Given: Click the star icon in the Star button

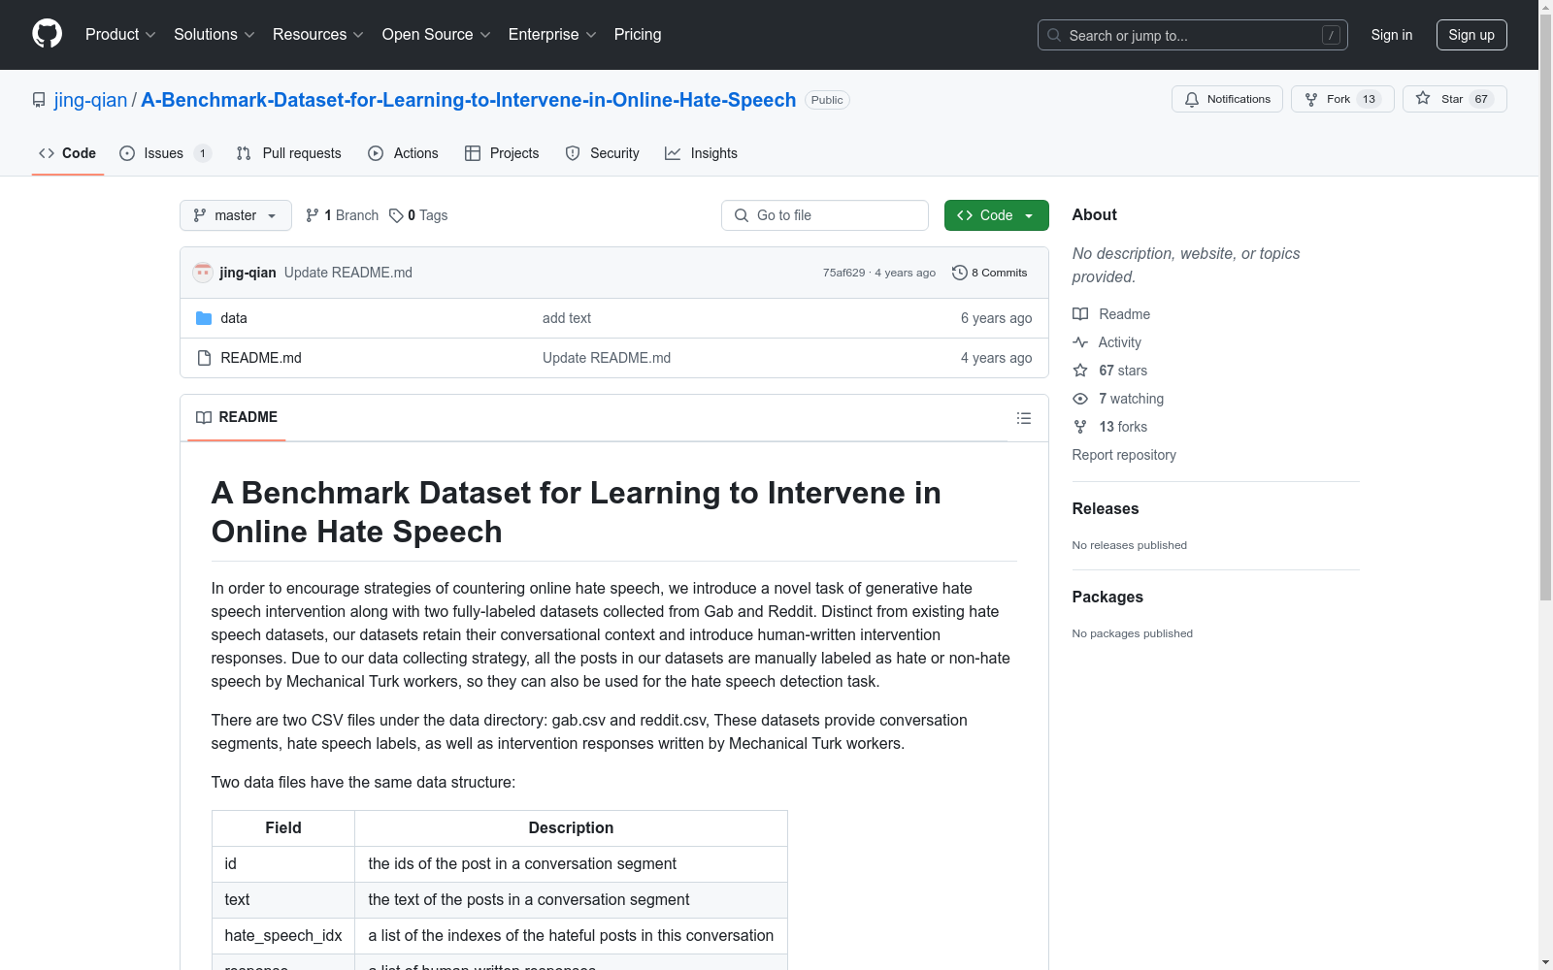Looking at the screenshot, I should [x=1423, y=99].
